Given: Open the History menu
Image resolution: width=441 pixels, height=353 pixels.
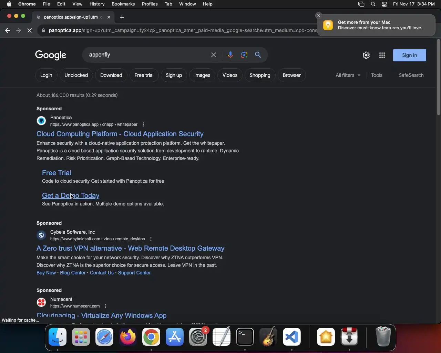Looking at the screenshot, I should pos(97,4).
